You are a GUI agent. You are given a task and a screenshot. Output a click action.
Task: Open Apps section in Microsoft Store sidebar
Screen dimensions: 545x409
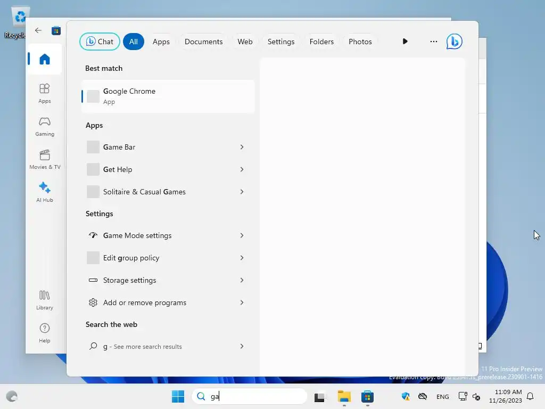click(45, 94)
